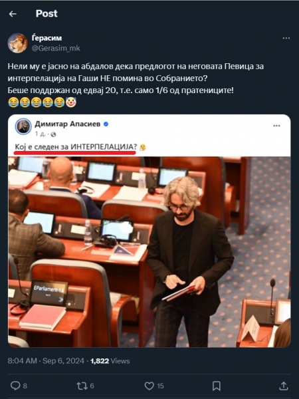This screenshot has height=399, width=299.
Task: Open the post's three-dot more menu
Action: pos(286,38)
